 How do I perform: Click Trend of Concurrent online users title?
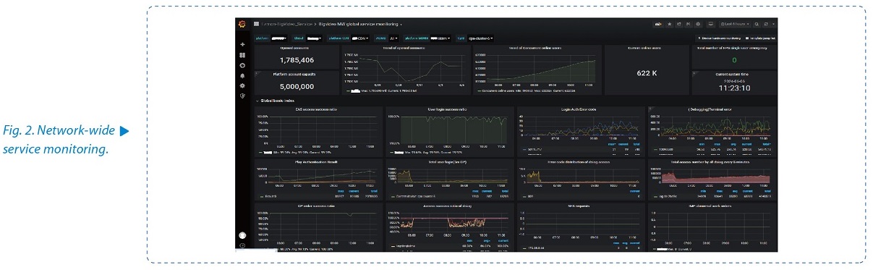pyautogui.click(x=536, y=48)
